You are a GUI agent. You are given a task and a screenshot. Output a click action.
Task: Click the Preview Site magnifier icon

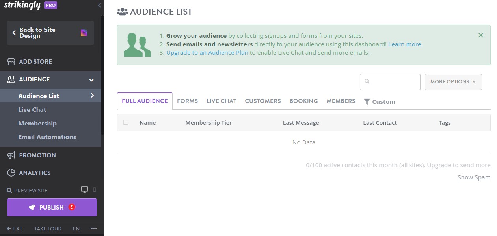click(x=9, y=190)
